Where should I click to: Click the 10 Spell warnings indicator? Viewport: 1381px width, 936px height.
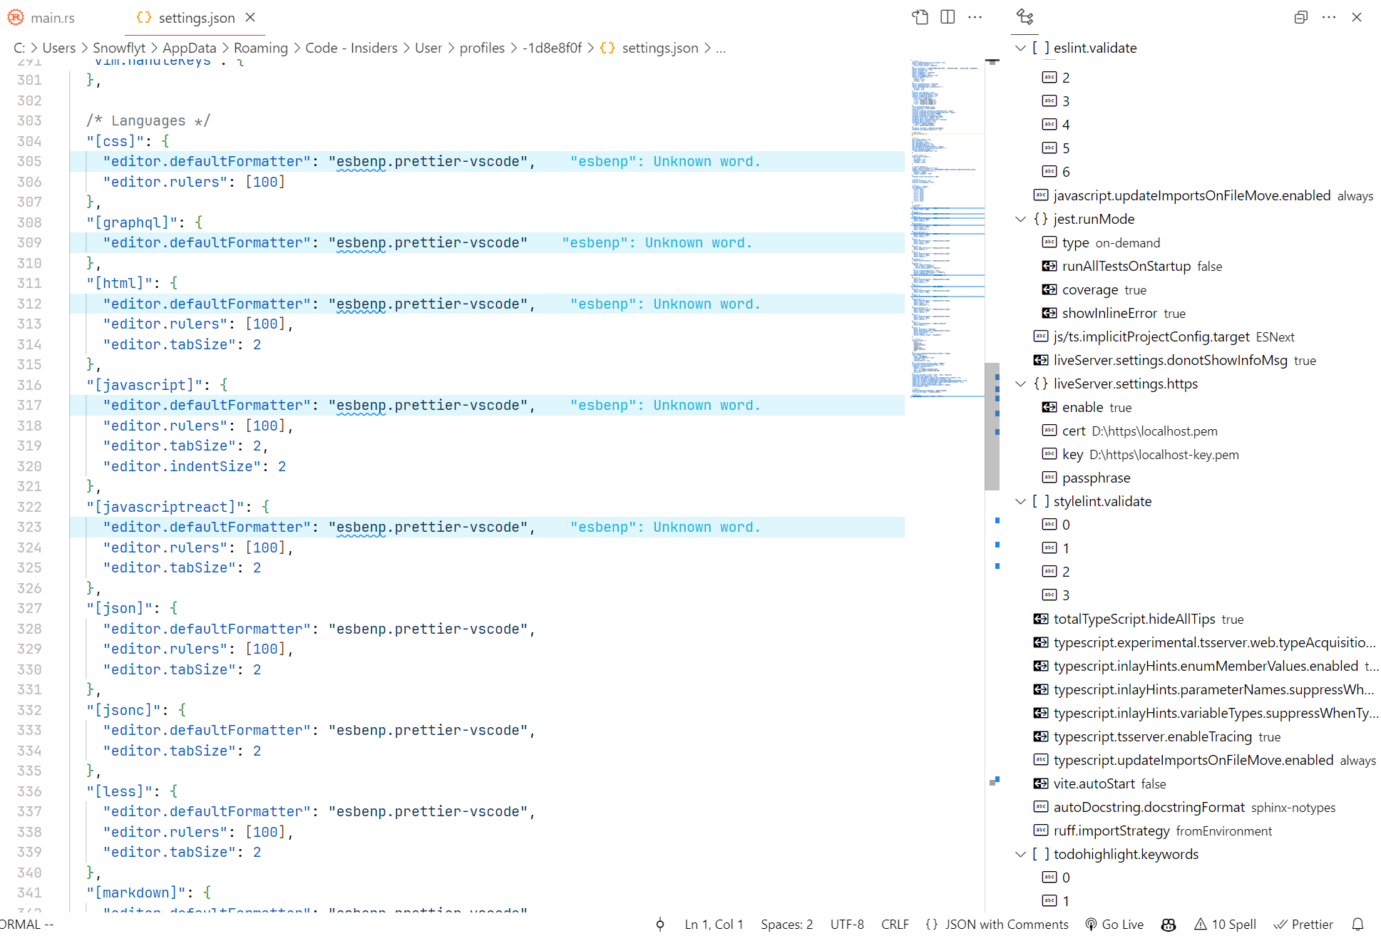1225,924
